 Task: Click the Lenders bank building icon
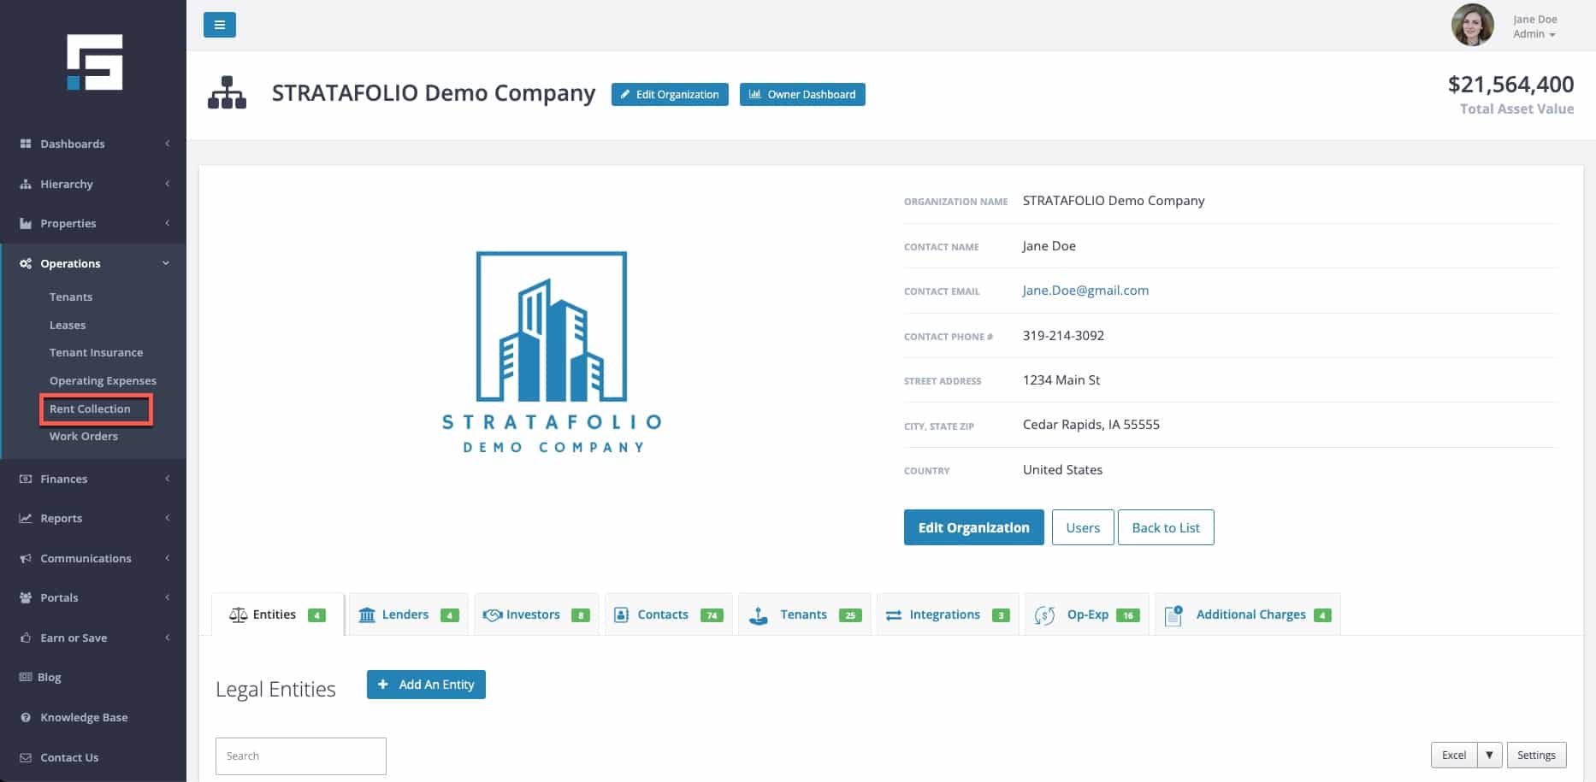[367, 615]
